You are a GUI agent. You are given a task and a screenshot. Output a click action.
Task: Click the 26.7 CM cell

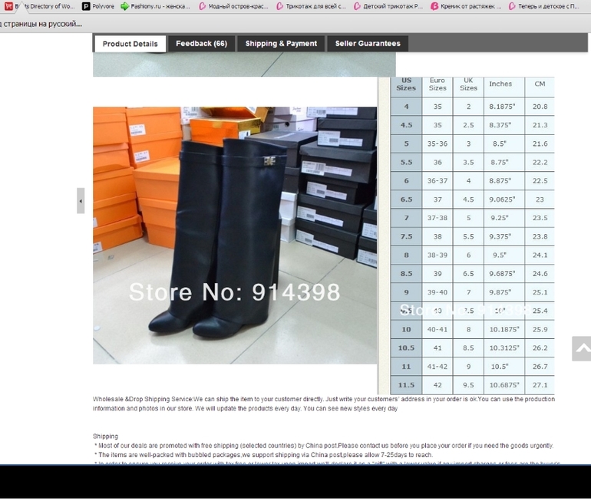click(540, 367)
